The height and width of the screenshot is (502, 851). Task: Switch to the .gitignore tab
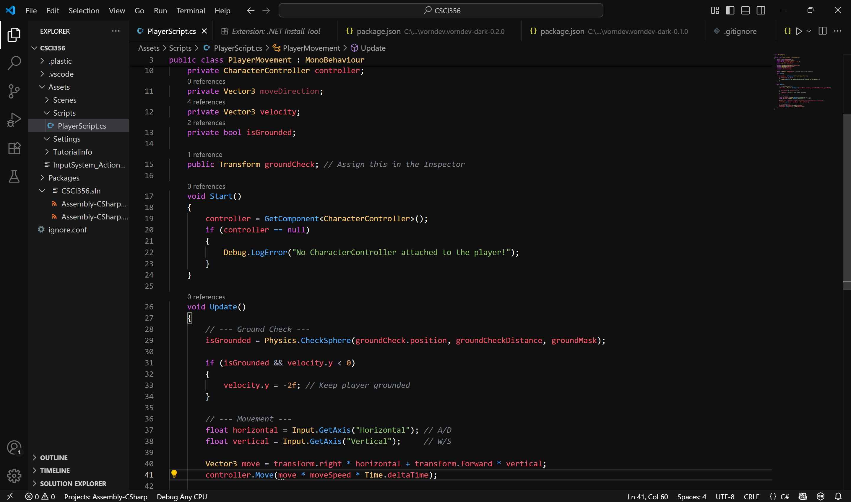(740, 31)
